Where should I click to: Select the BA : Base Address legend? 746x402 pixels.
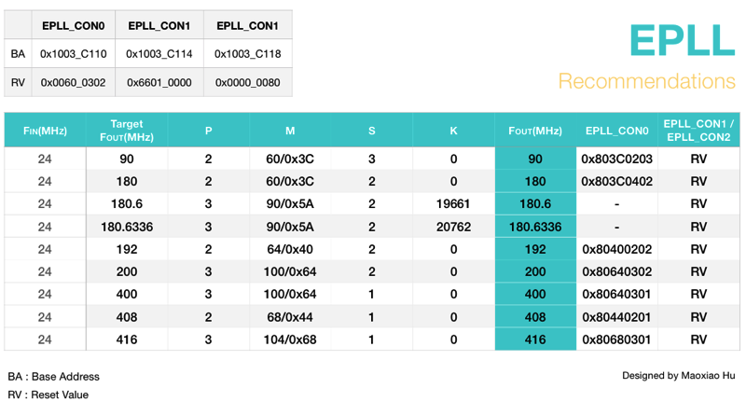54,377
